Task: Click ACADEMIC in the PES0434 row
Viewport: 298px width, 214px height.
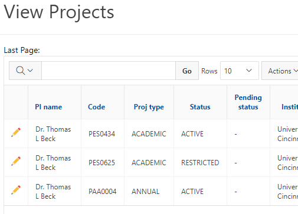Action: (149, 134)
